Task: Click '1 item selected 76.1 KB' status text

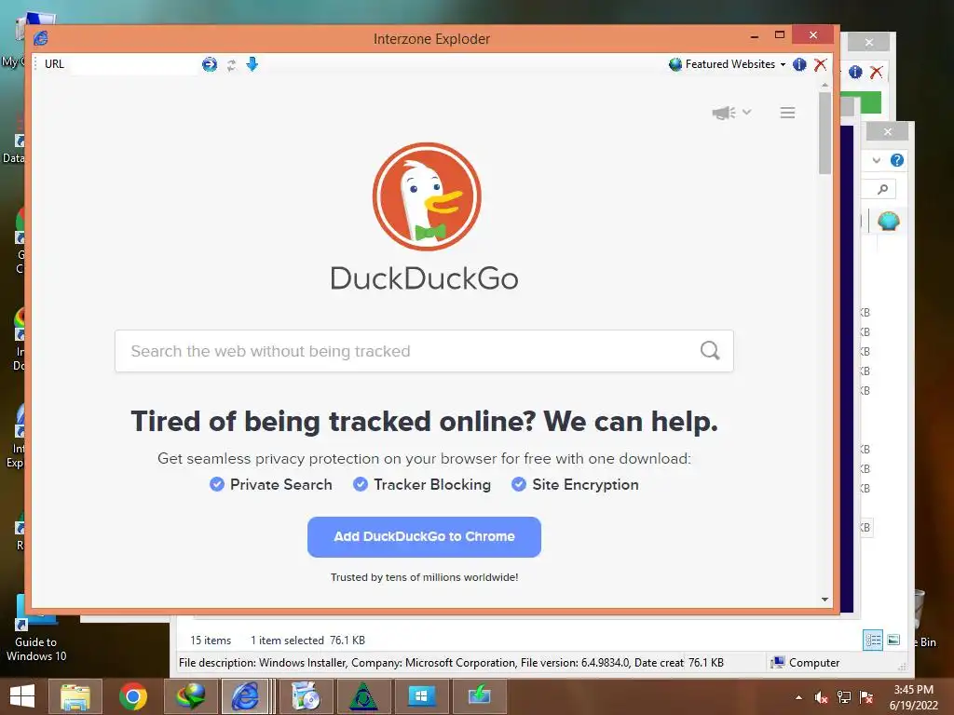Action: (x=307, y=641)
